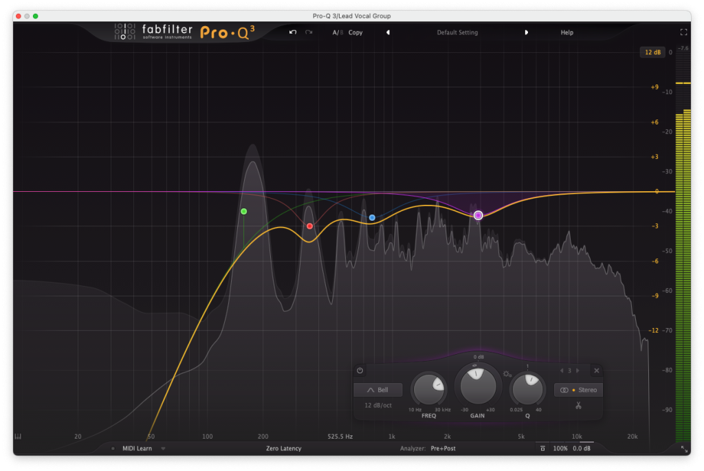Toggle the MIDI Learn button

[x=137, y=448]
